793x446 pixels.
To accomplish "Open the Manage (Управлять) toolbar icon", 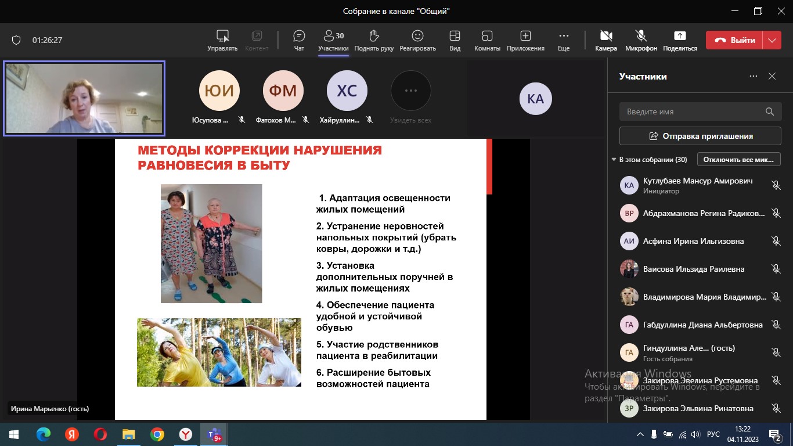I will tap(222, 36).
